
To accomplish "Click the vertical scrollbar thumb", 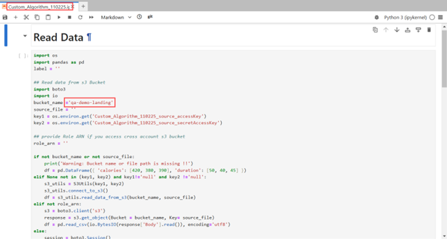I will tap(444, 59).
